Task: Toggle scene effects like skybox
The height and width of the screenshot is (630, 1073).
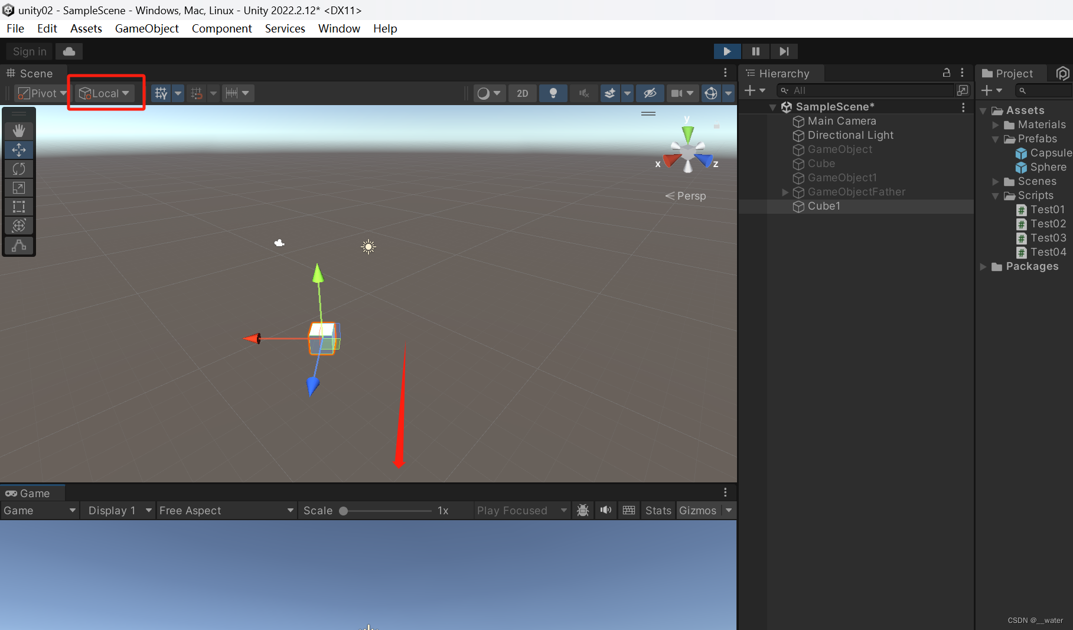Action: (x=610, y=93)
